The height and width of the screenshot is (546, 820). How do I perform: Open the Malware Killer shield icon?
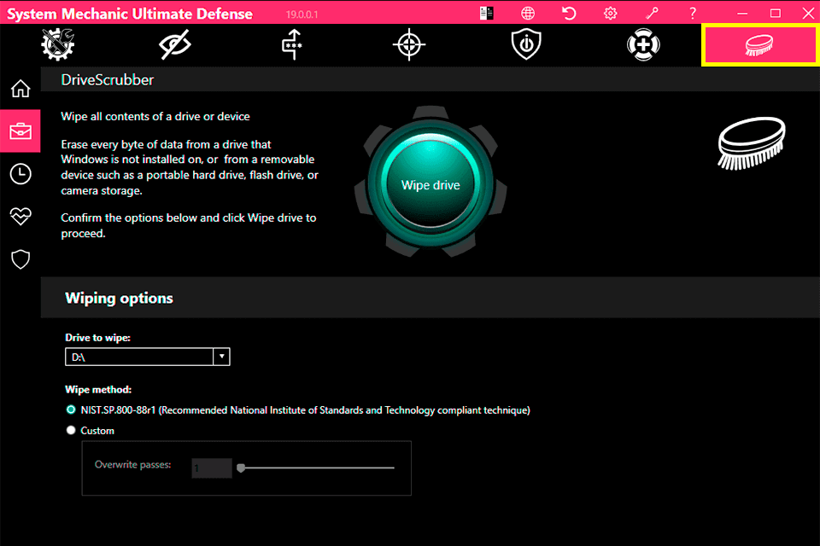click(x=525, y=44)
